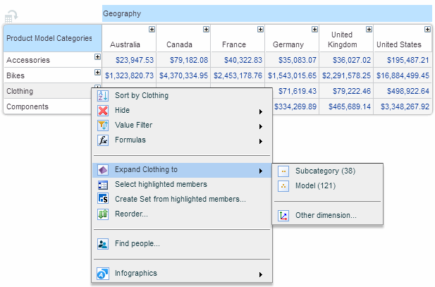Choose Select highlighted members
This screenshot has width=435, height=287.
[x=161, y=185]
